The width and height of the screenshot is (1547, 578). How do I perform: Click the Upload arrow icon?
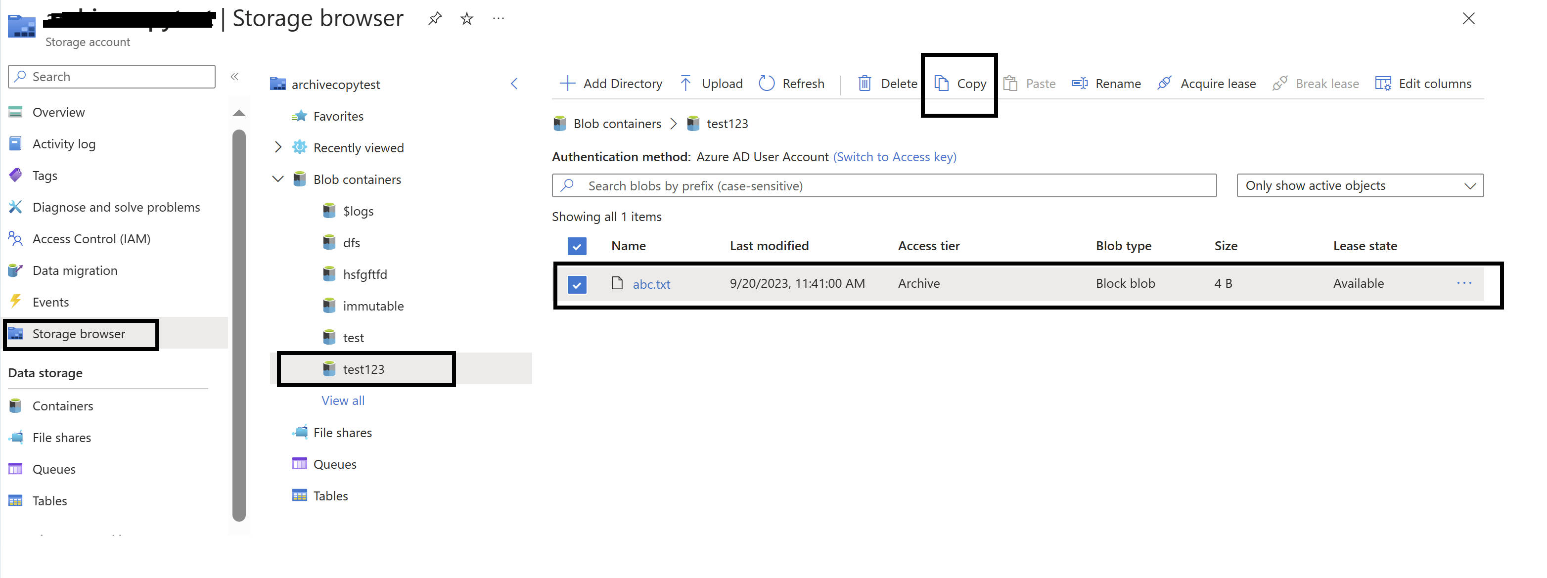(x=685, y=84)
